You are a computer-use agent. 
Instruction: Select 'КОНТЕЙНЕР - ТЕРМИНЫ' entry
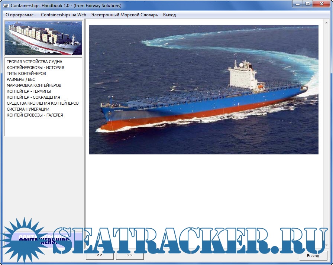[x=29, y=91]
